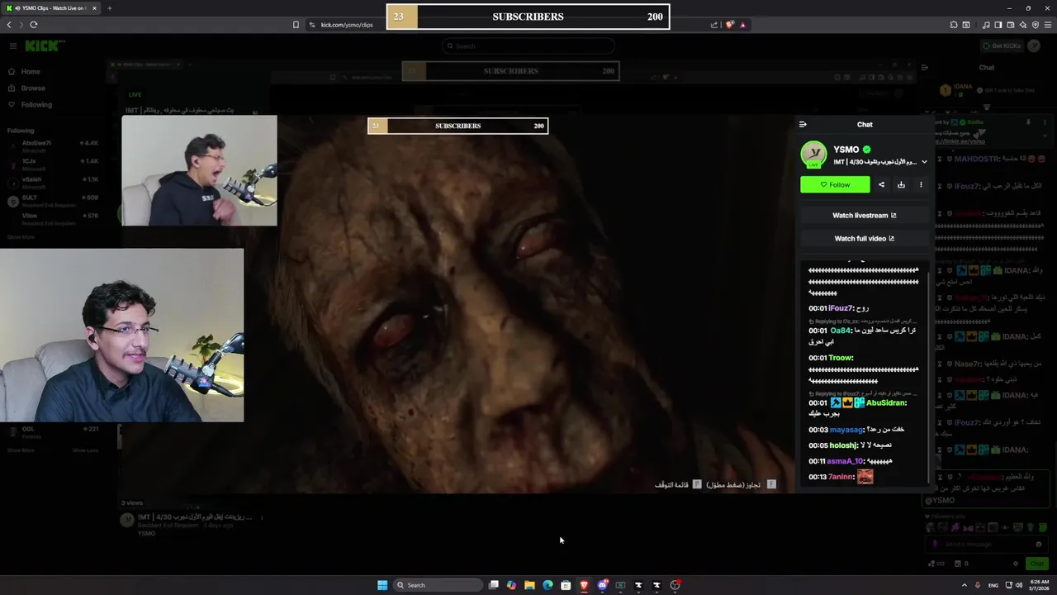Go to Browse in Kick sidebar
1057x595 pixels.
33,88
